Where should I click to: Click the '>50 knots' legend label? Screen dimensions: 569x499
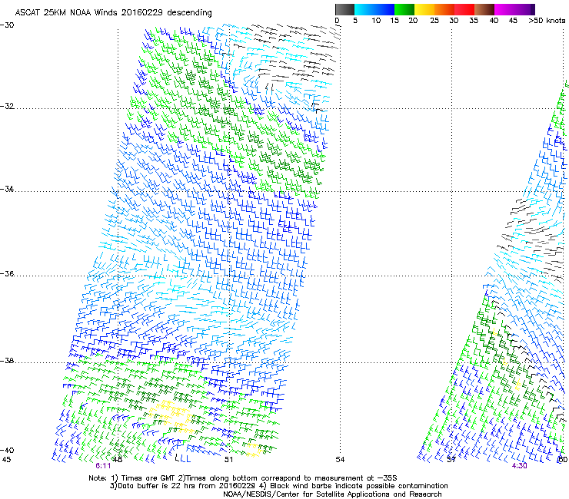(547, 21)
